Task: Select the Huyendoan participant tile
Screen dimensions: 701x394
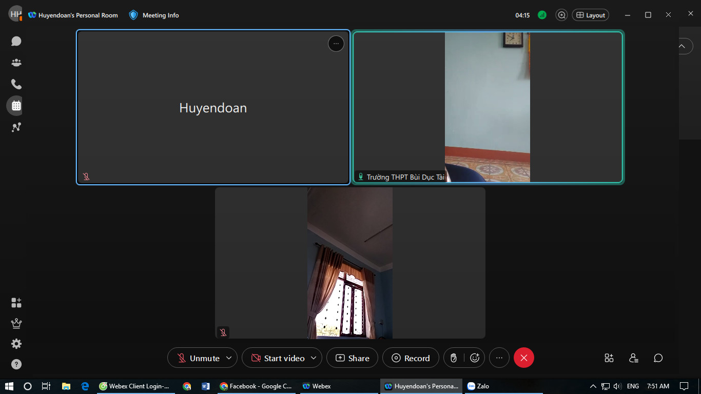Action: click(213, 107)
